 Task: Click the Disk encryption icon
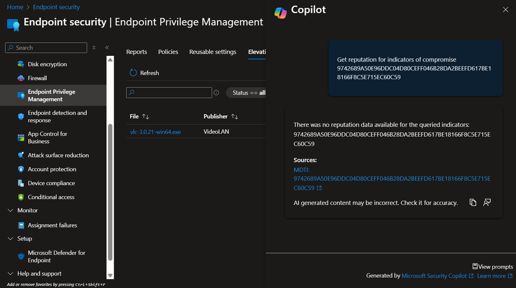[21, 64]
